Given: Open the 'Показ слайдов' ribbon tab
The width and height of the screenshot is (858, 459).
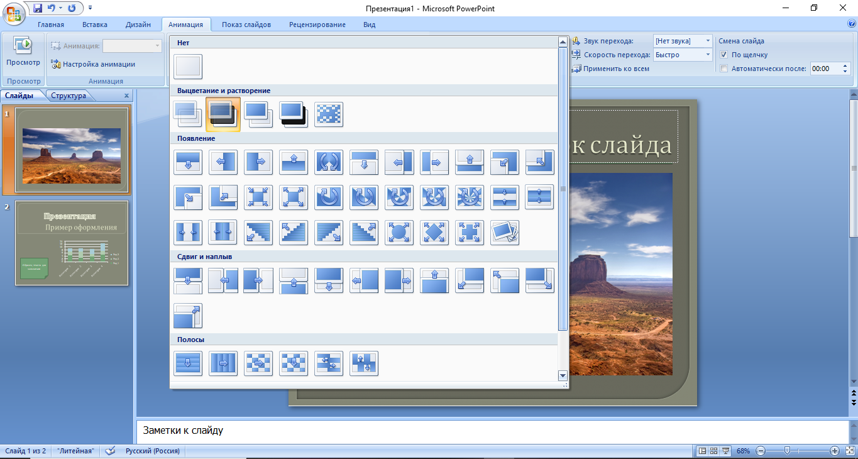Looking at the screenshot, I should 246,25.
